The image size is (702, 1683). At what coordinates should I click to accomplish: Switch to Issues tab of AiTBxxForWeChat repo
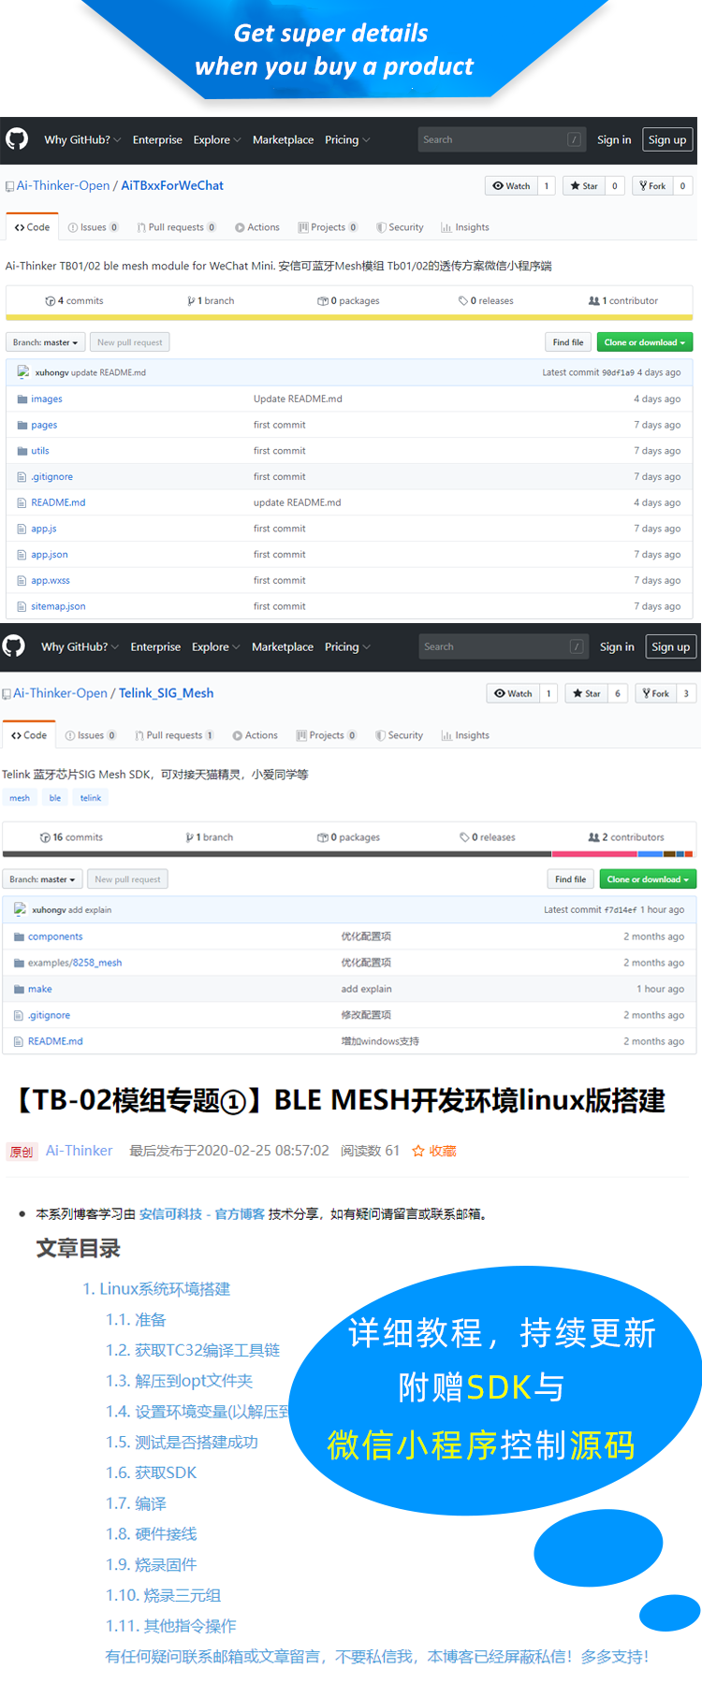coord(93,227)
